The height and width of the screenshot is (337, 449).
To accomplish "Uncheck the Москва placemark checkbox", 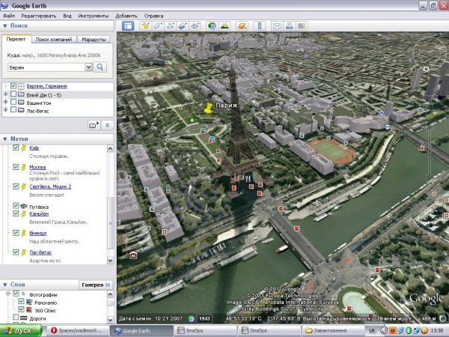I will (16, 167).
